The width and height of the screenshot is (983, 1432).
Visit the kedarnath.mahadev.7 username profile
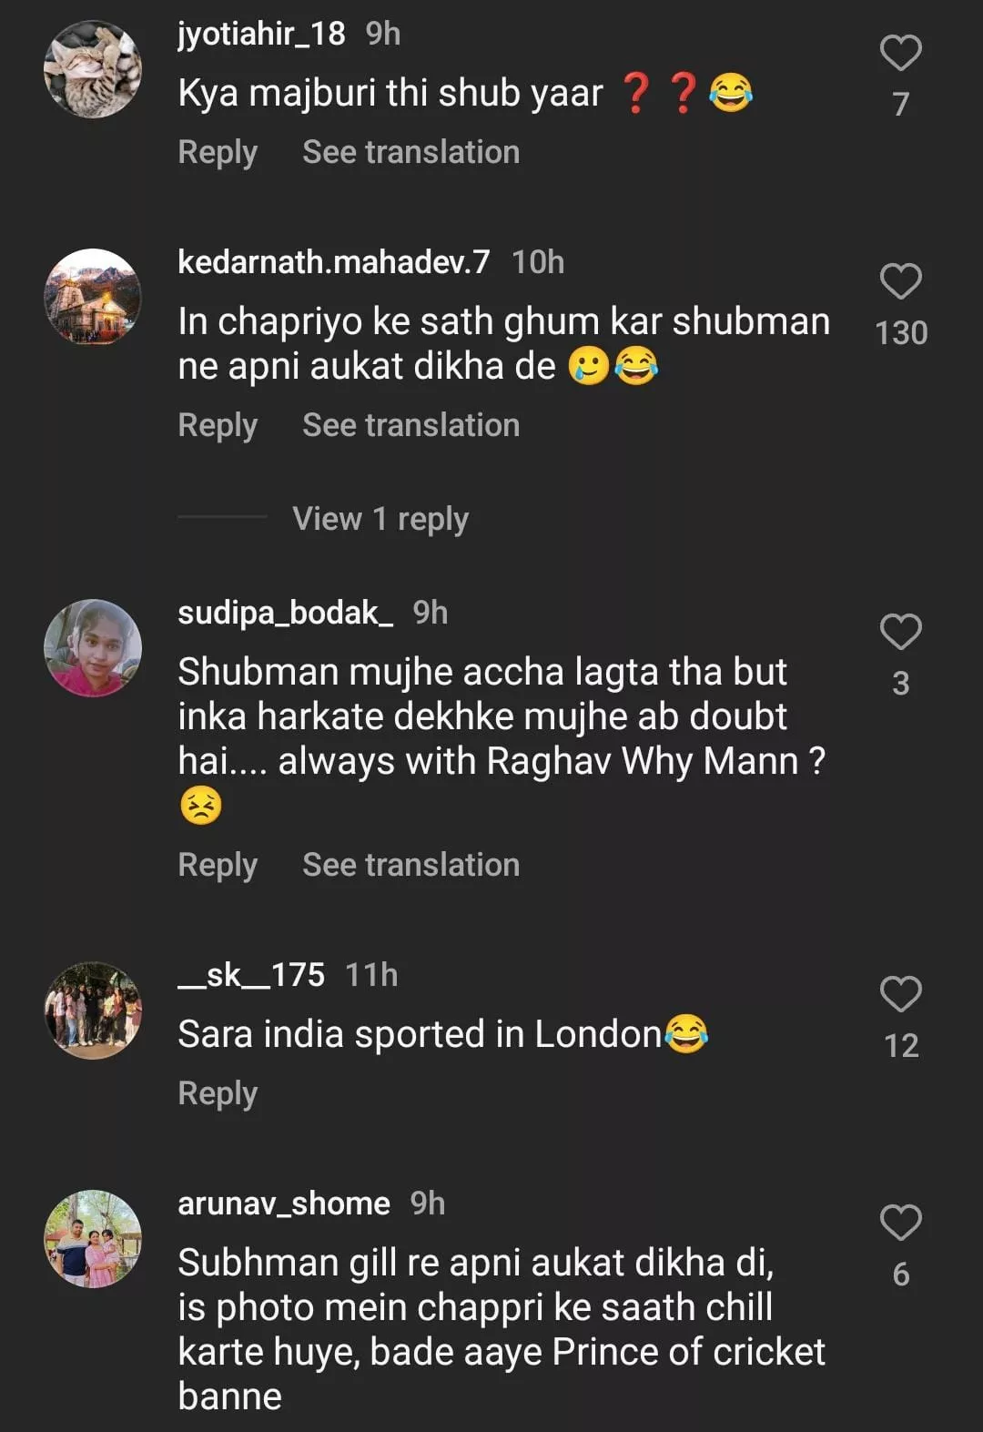(x=333, y=262)
